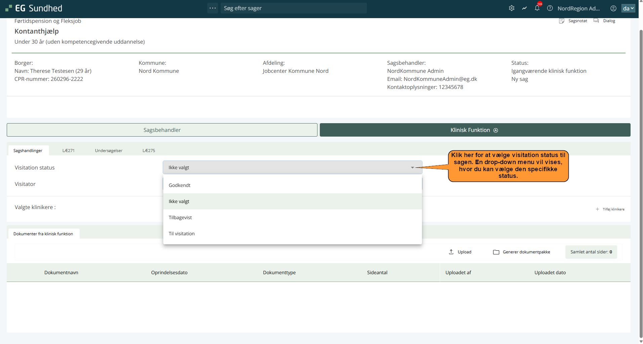643x344 pixels.
Task: Open the statistics chart icon in header
Action: (524, 8)
